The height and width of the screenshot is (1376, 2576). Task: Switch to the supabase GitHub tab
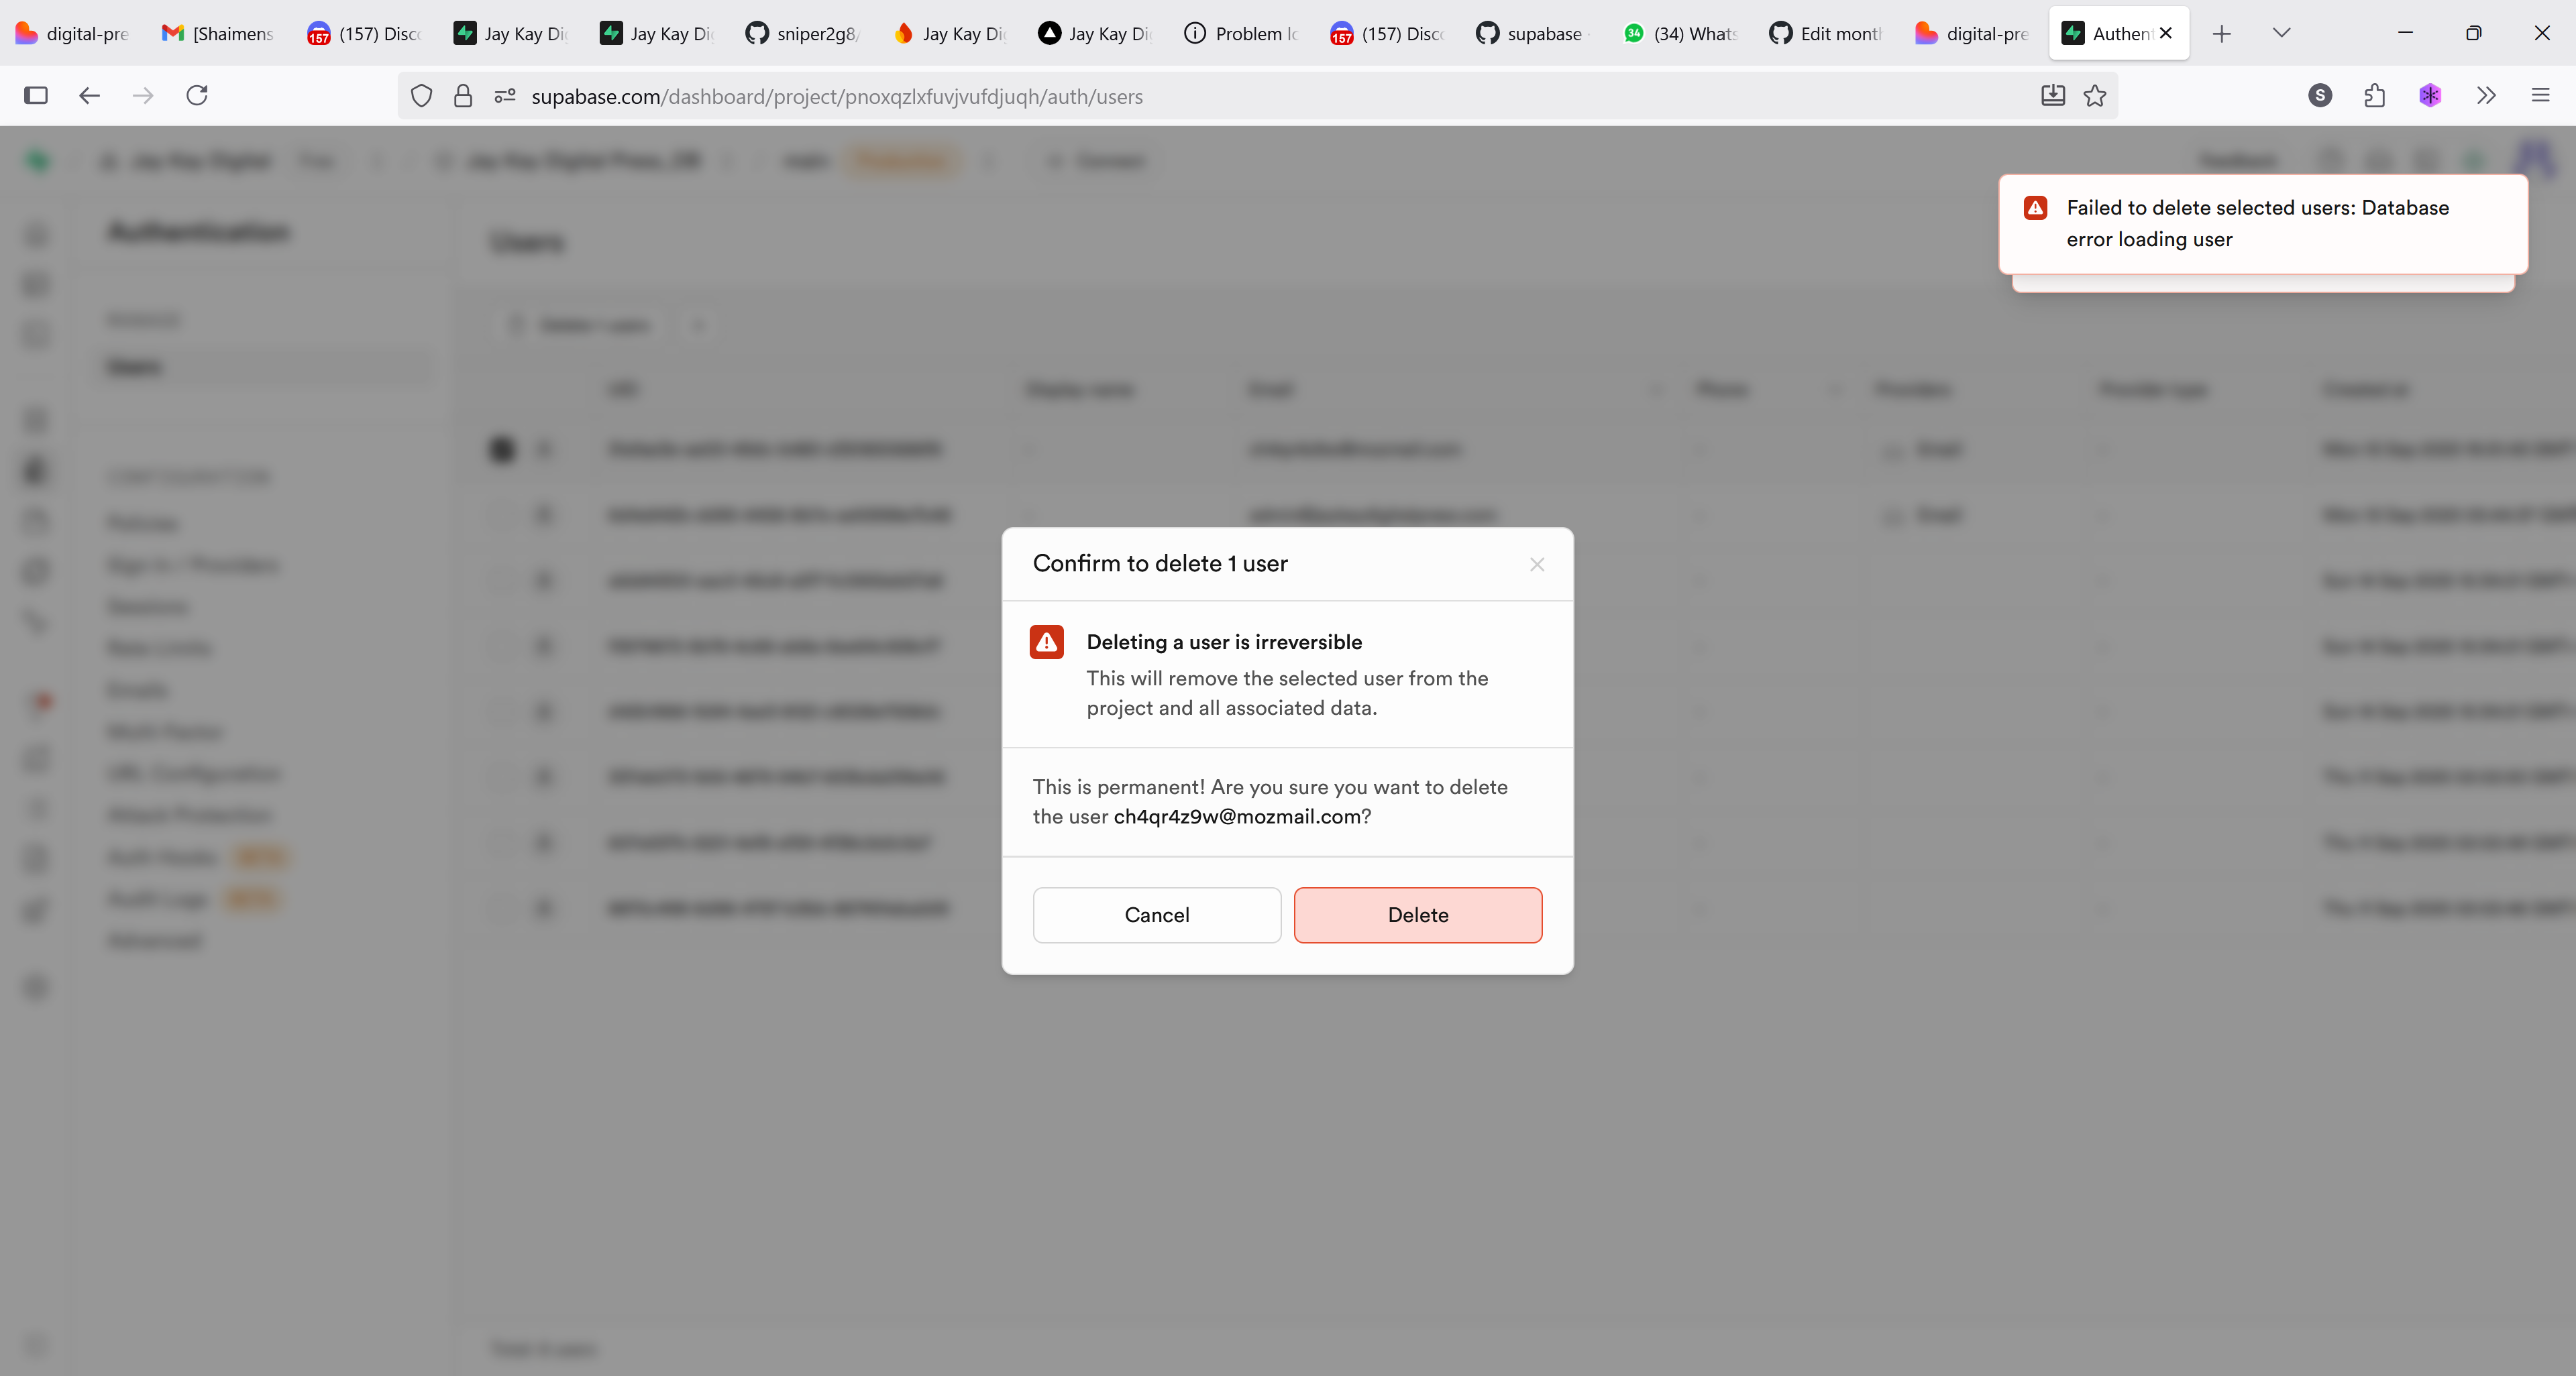click(x=1530, y=33)
